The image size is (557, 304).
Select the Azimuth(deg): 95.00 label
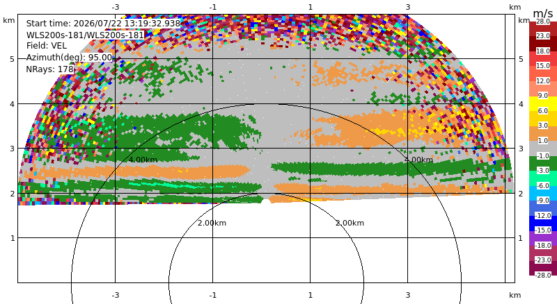(x=69, y=58)
